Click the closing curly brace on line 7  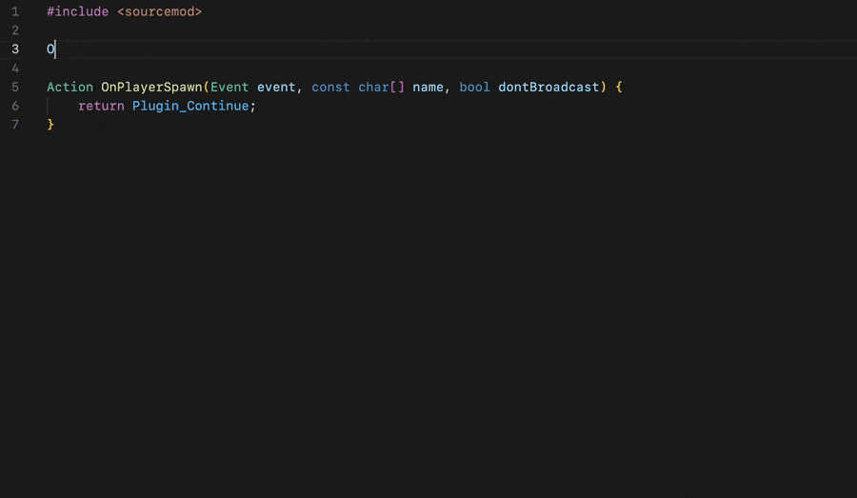pos(50,125)
